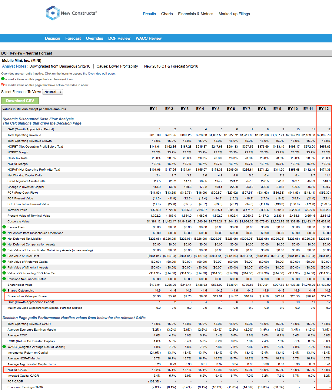Click override dot next to Pensions Net Funded Status
The width and height of the screenshot is (332, 390).
(4, 279)
